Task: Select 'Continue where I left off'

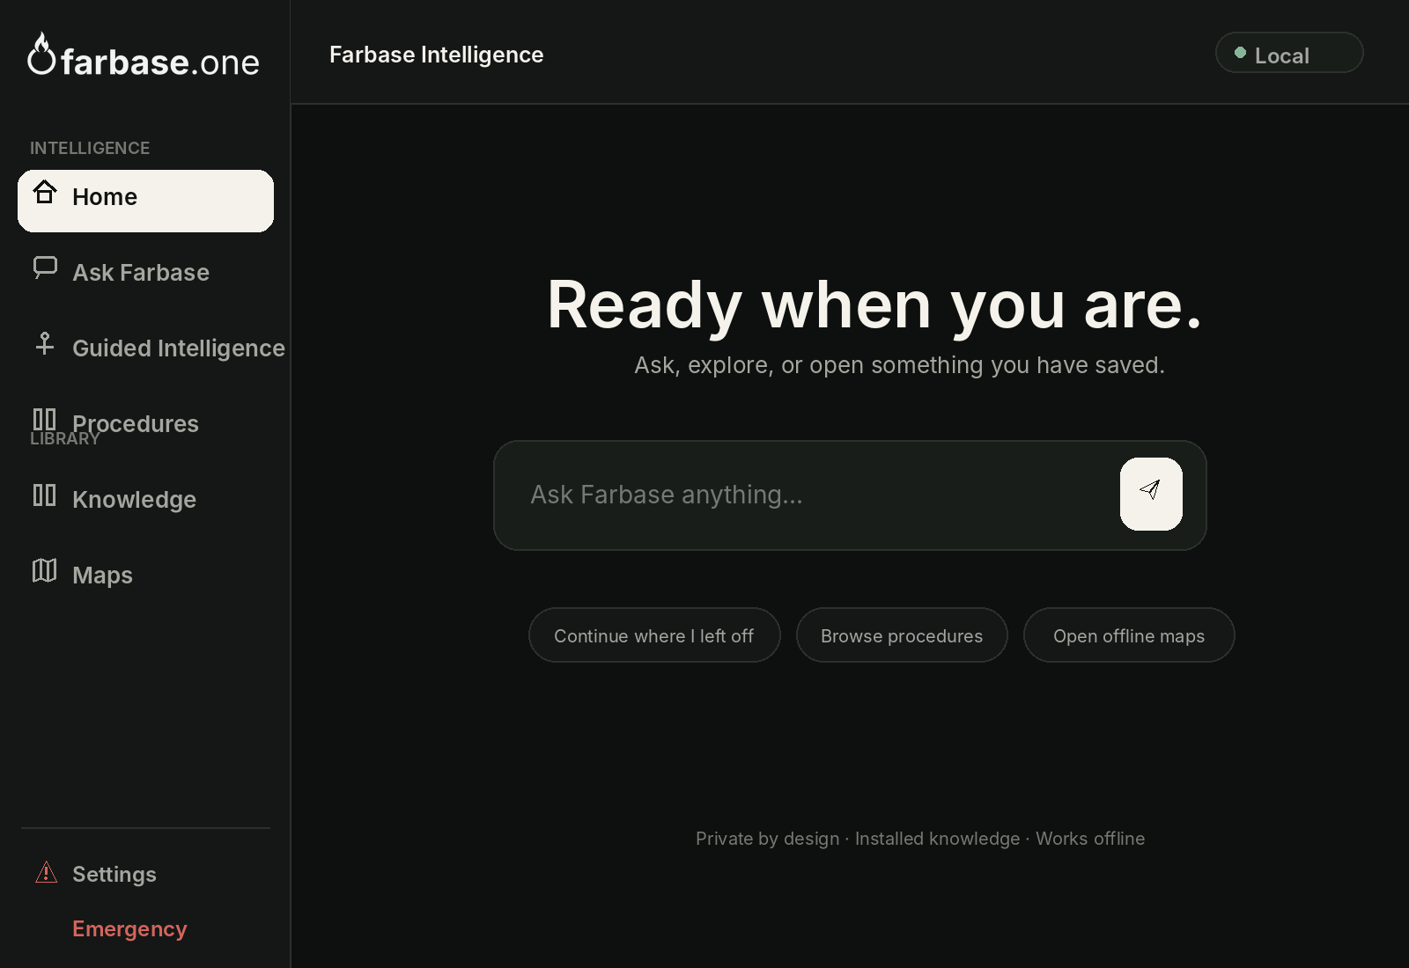Action: (x=654, y=635)
